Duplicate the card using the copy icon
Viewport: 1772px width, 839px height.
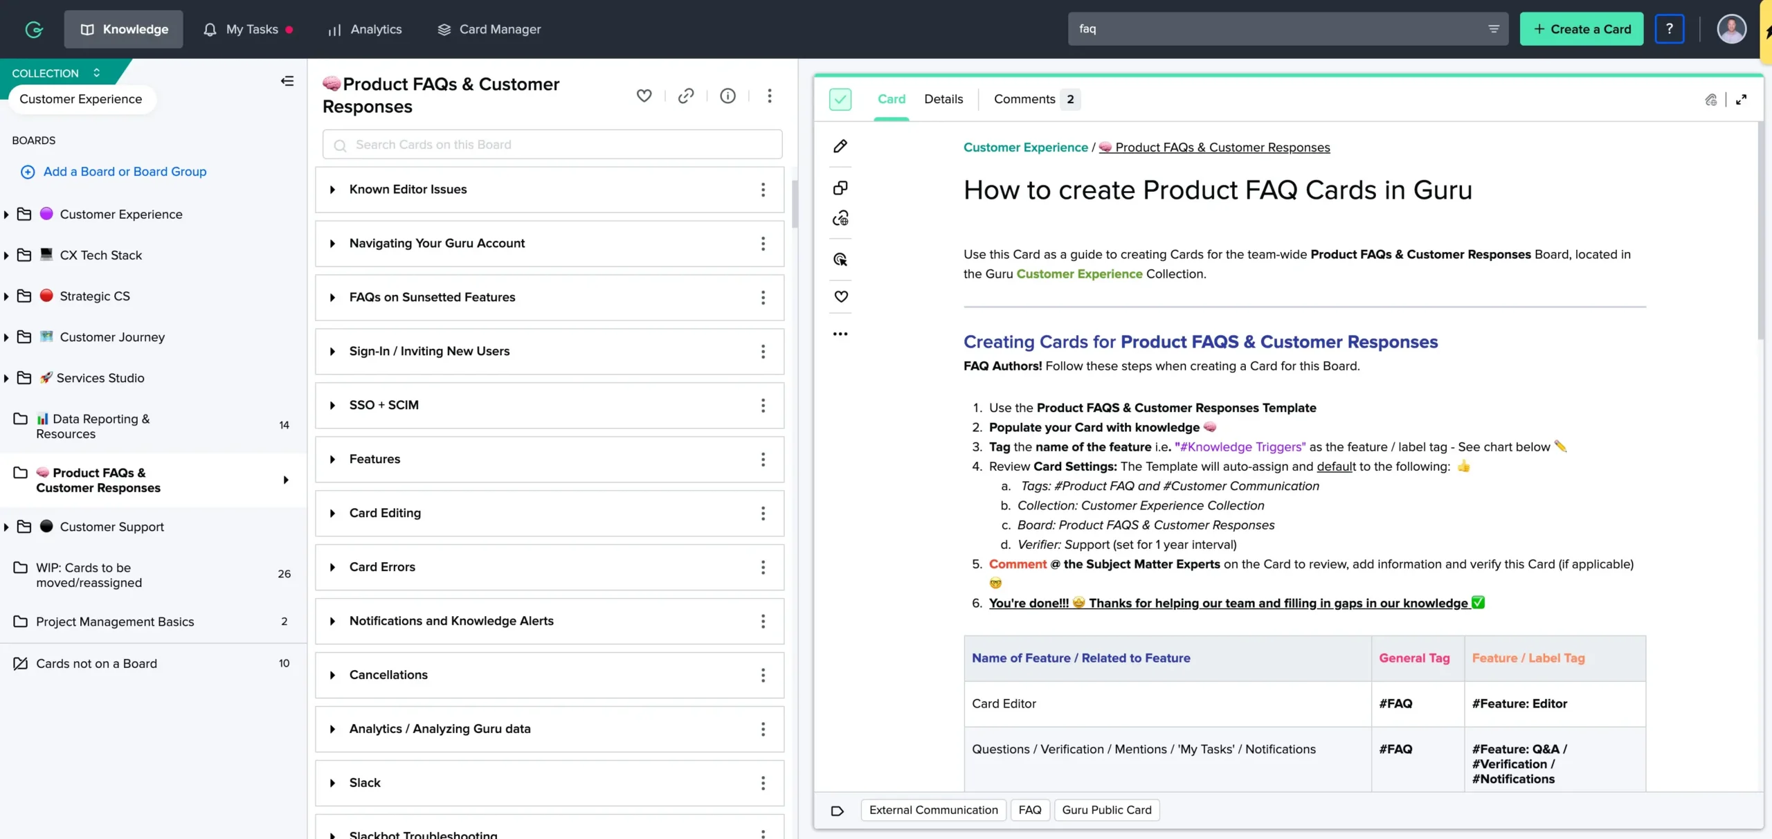(840, 187)
